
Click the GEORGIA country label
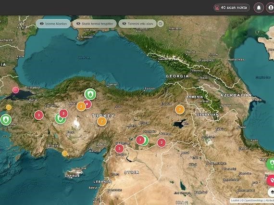[x=177, y=76]
